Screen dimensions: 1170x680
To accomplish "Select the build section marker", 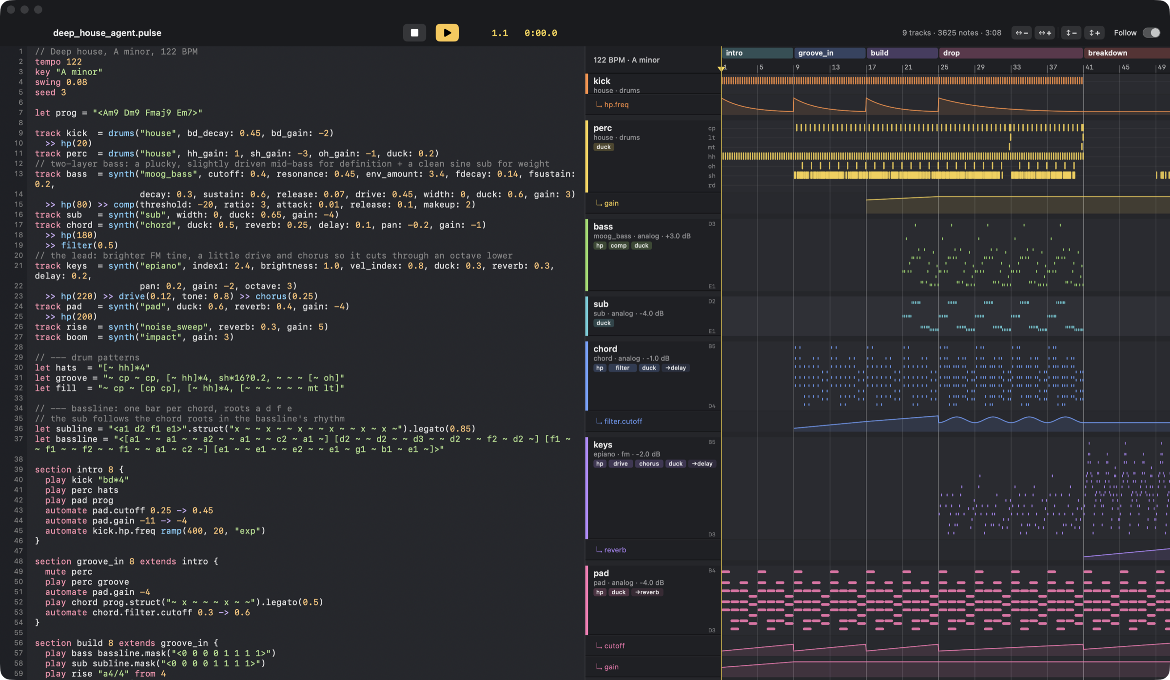I will [x=902, y=53].
